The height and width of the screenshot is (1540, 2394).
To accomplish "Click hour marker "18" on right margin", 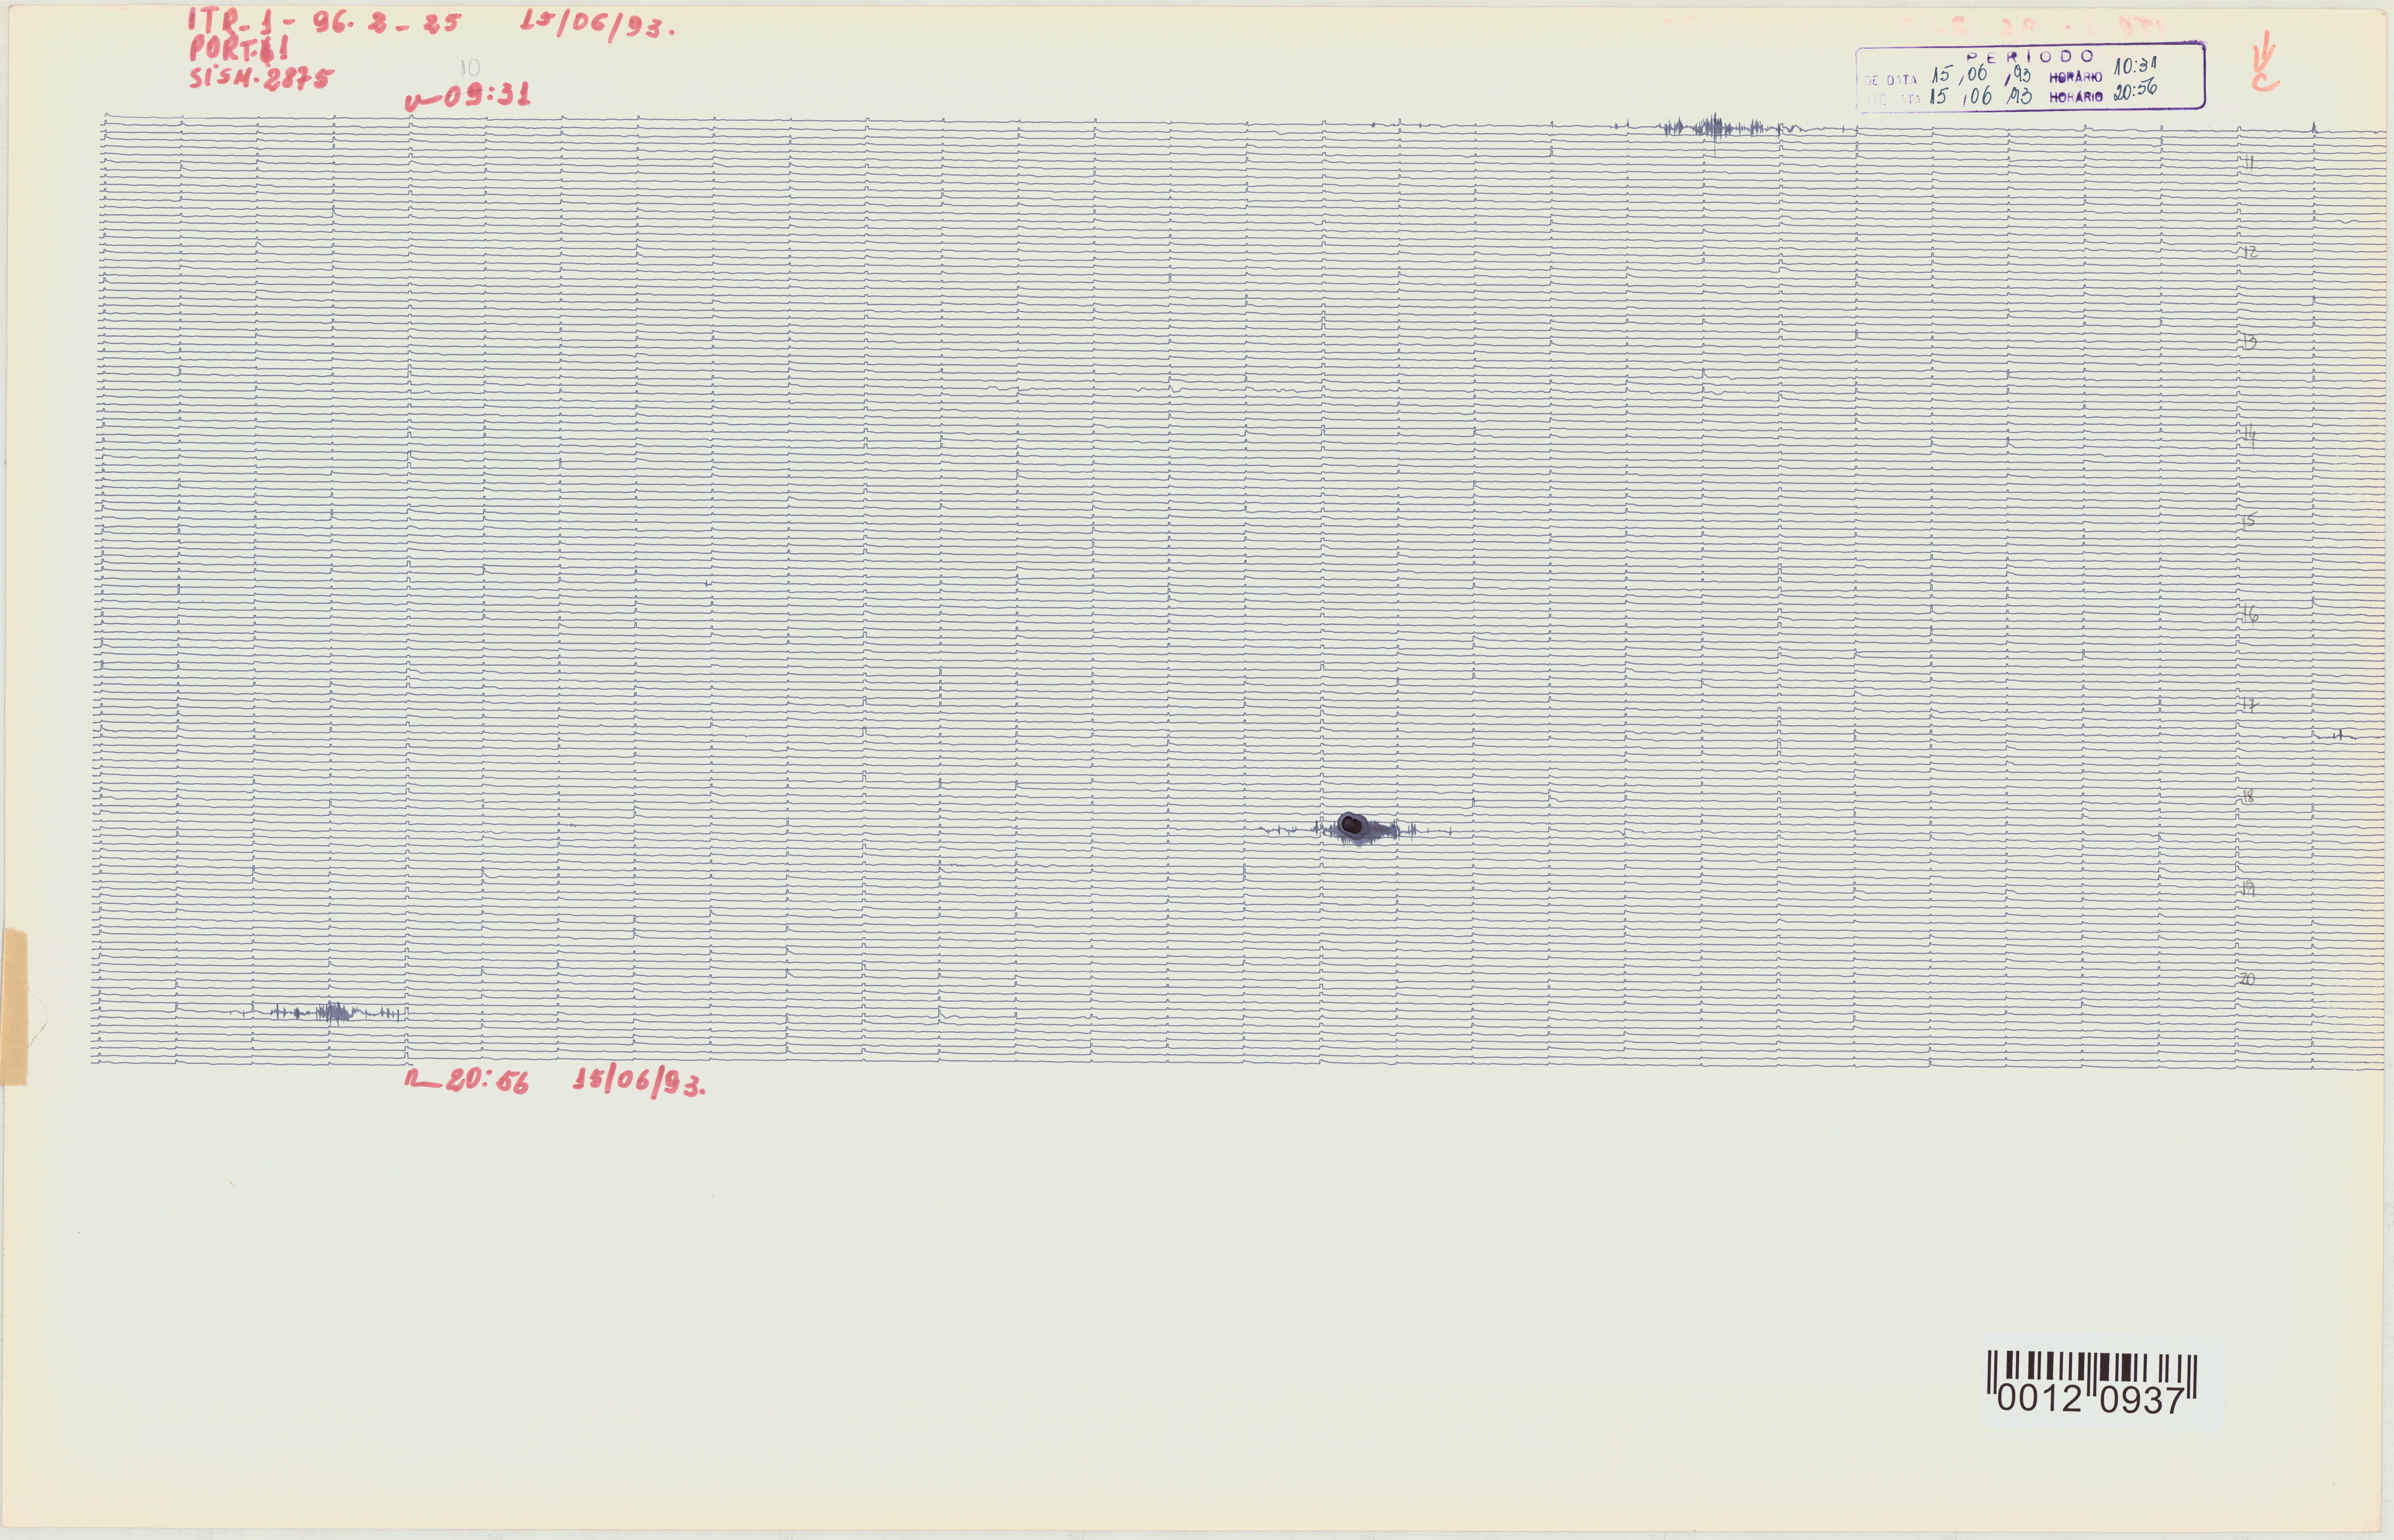I will point(2248,797).
